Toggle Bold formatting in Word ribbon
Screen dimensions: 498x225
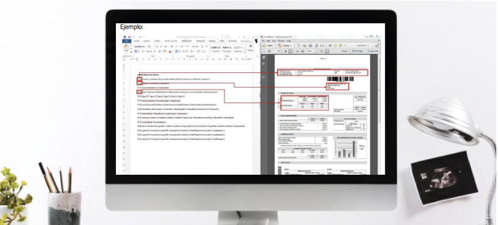136,51
